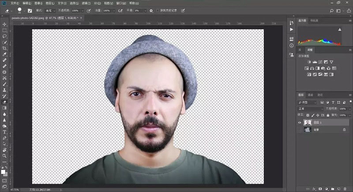Enable the 抹到历史记录 checkbox
The width and height of the screenshot is (353, 192).
coord(158,10)
